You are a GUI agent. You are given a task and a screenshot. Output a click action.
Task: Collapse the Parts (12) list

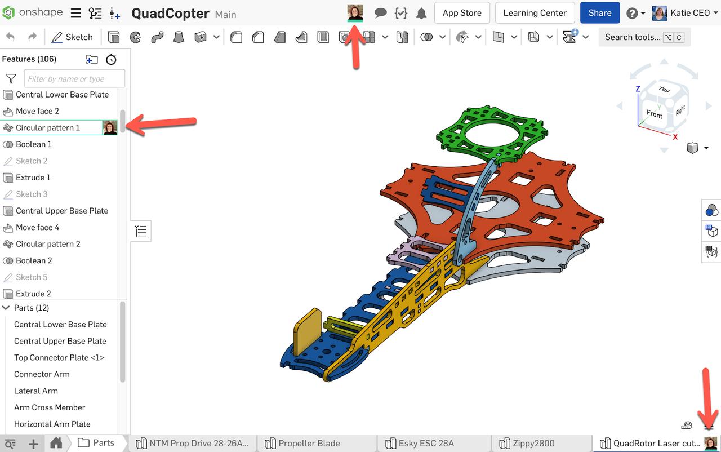click(7, 308)
